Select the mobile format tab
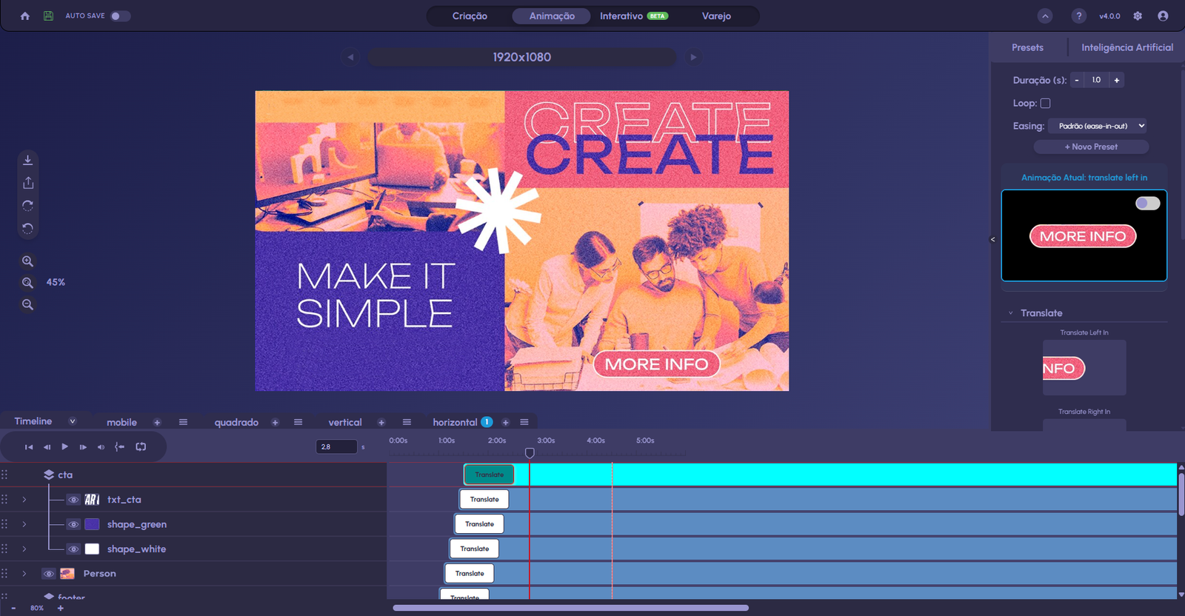The height and width of the screenshot is (616, 1185). pos(121,422)
